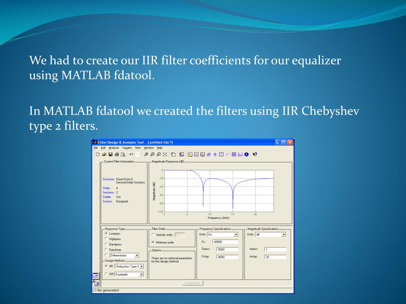406x304 pixels.
Task: Open the Equiripple FIR method dropdown
Action: 142,274
